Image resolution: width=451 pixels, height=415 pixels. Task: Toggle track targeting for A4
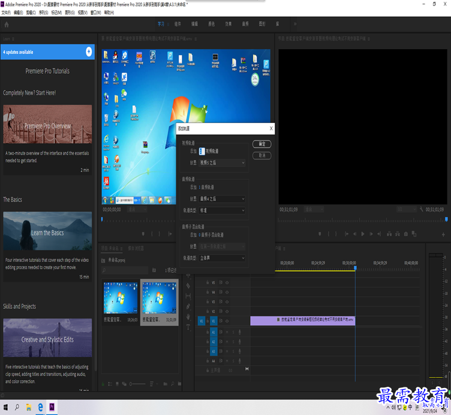[x=214, y=361]
